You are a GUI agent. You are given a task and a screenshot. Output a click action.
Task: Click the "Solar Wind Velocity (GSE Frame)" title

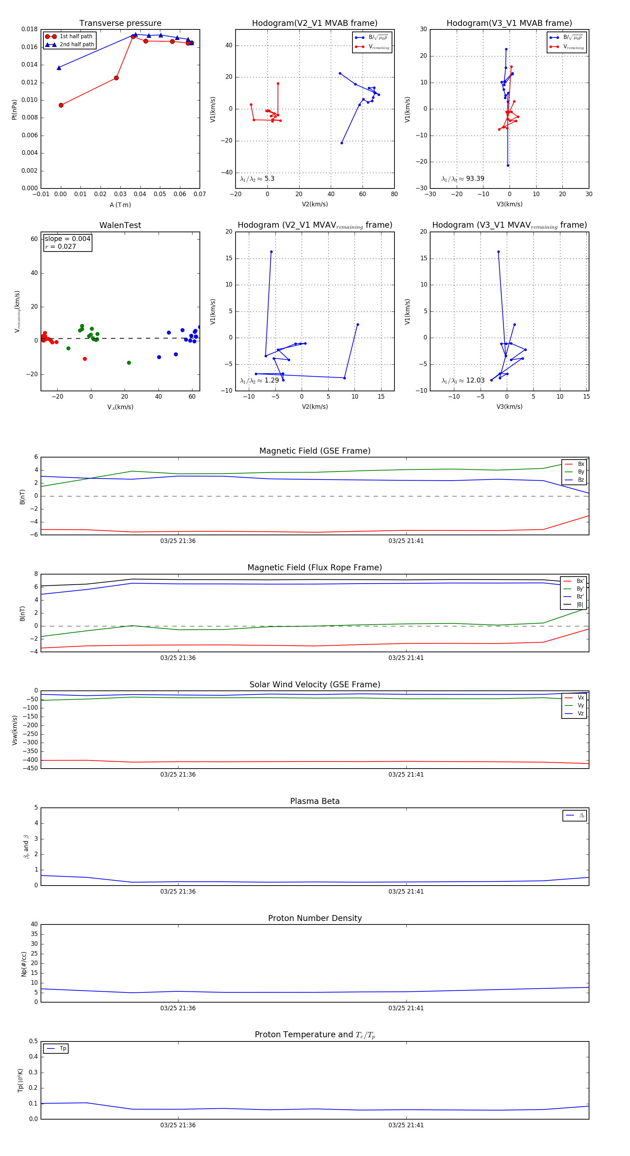[315, 684]
